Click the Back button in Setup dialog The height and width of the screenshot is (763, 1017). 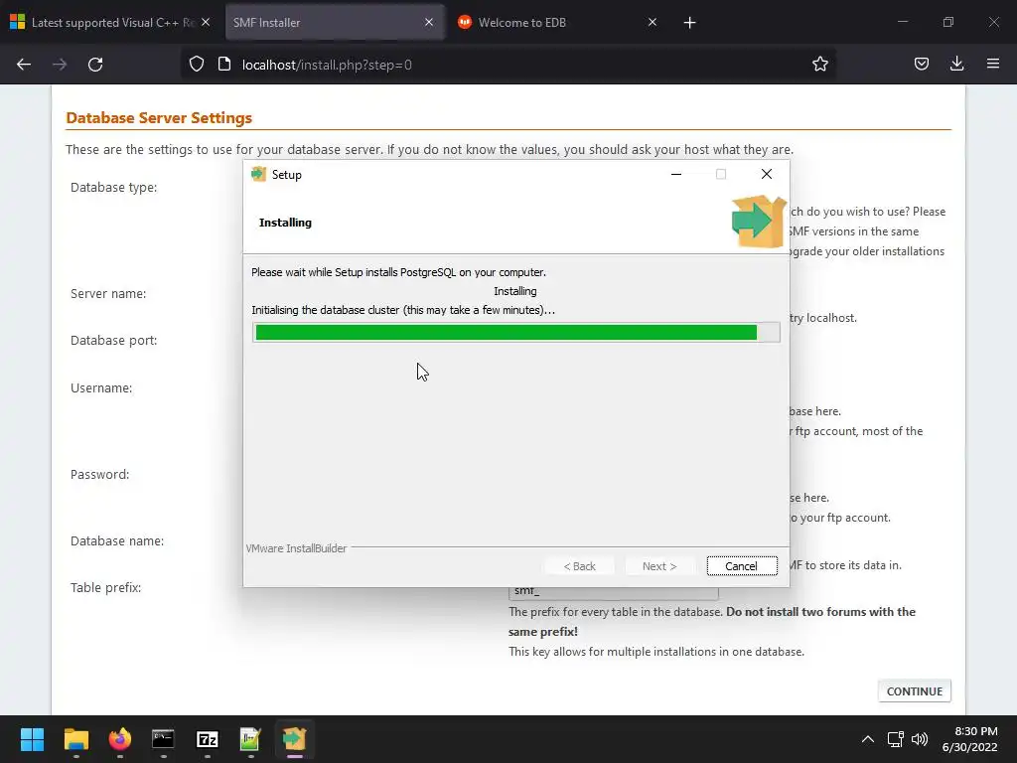pyautogui.click(x=579, y=565)
